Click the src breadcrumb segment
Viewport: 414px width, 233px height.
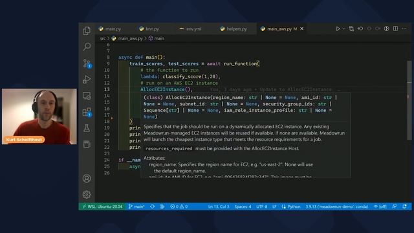tap(103, 39)
